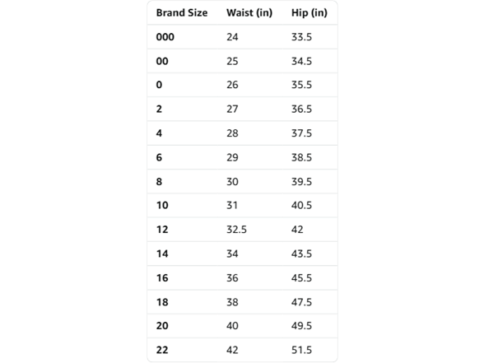Click the hip value 45.5

pos(301,278)
